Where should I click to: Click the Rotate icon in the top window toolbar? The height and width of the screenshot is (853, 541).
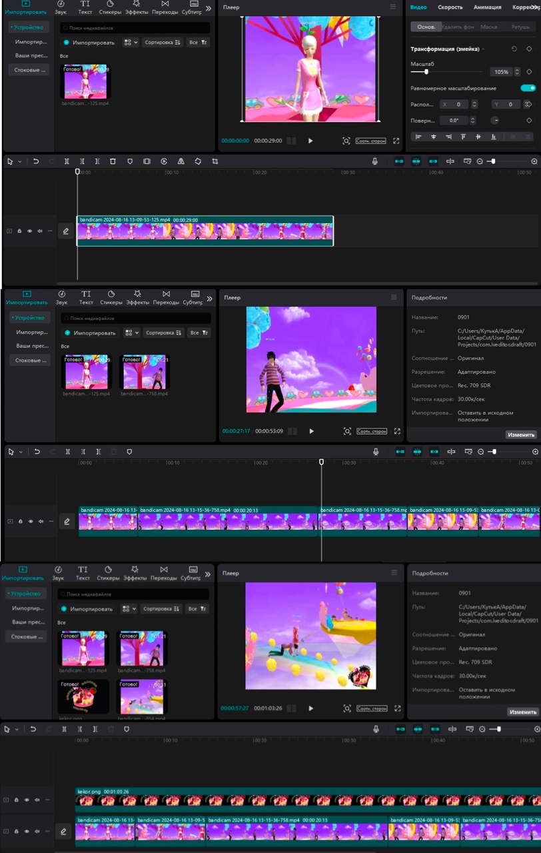(x=198, y=161)
